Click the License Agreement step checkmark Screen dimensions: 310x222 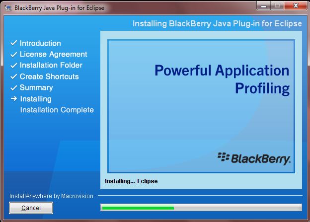[13, 54]
